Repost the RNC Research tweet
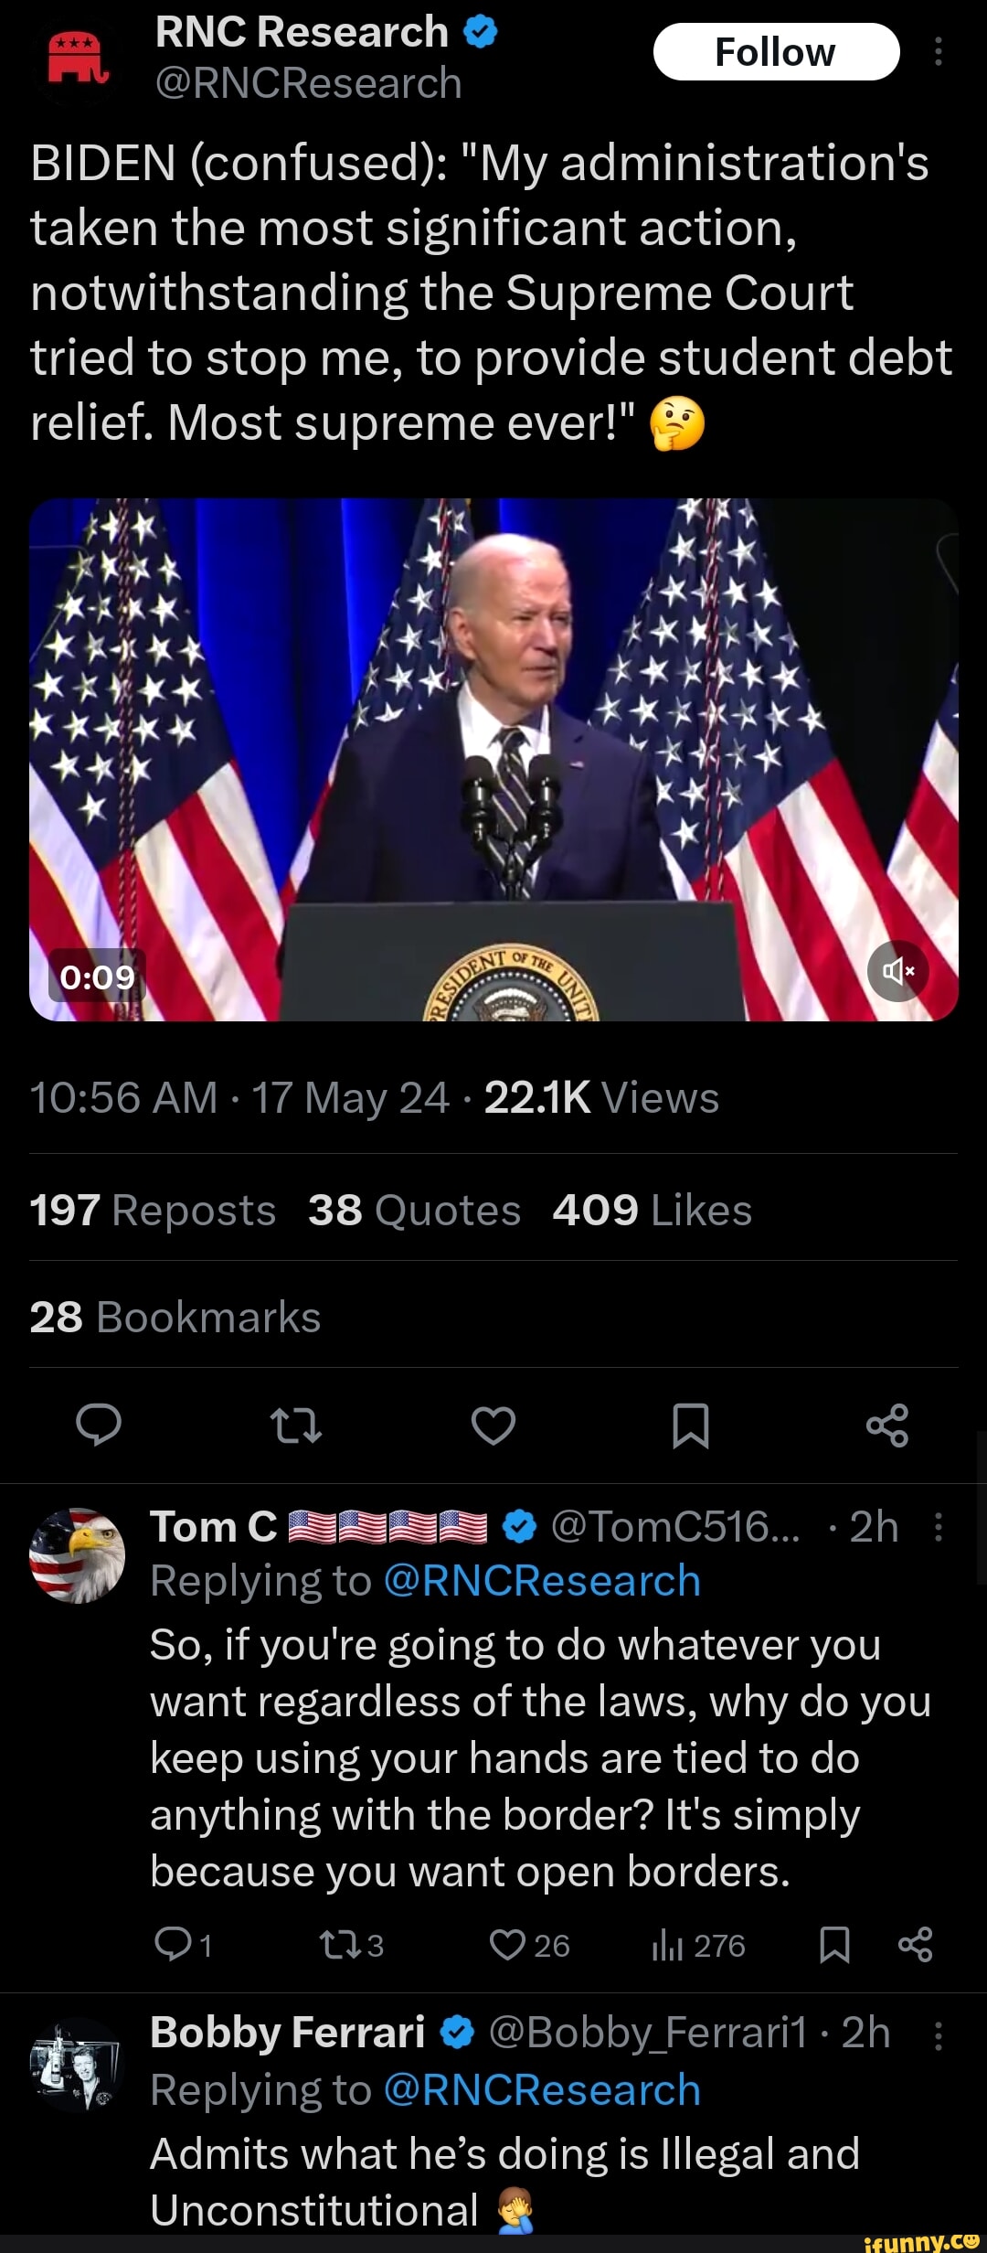Viewport: 987px width, 2253px height. (x=296, y=1425)
